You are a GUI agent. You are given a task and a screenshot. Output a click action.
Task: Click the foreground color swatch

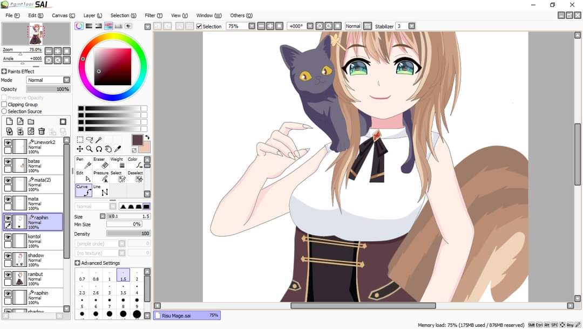[137, 140]
